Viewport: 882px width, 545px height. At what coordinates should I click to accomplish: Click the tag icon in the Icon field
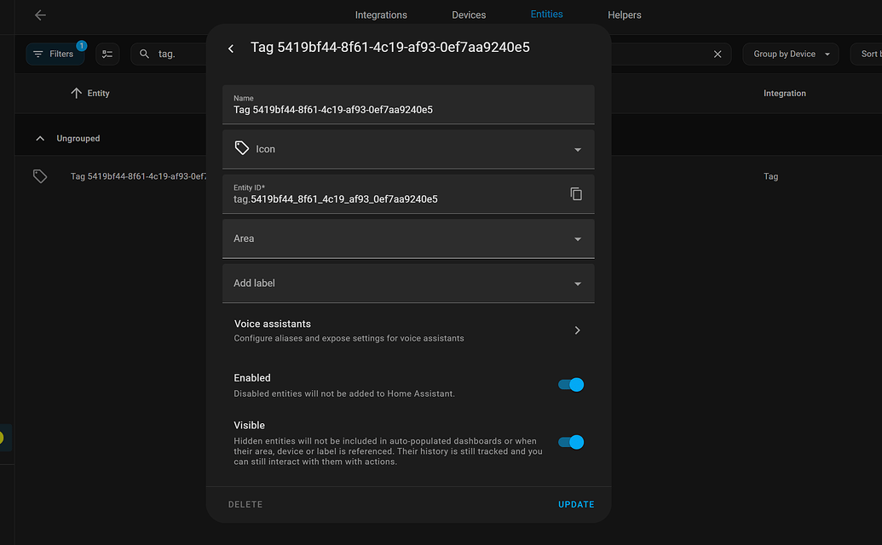pos(241,148)
